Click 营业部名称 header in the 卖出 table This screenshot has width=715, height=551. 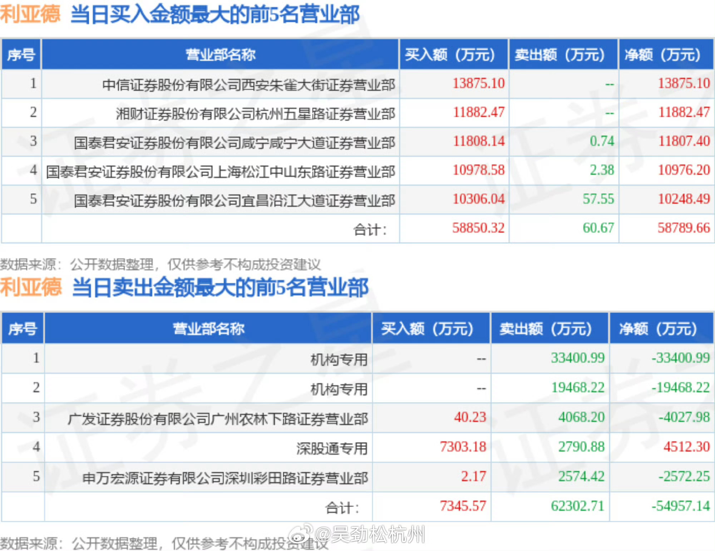coord(208,329)
